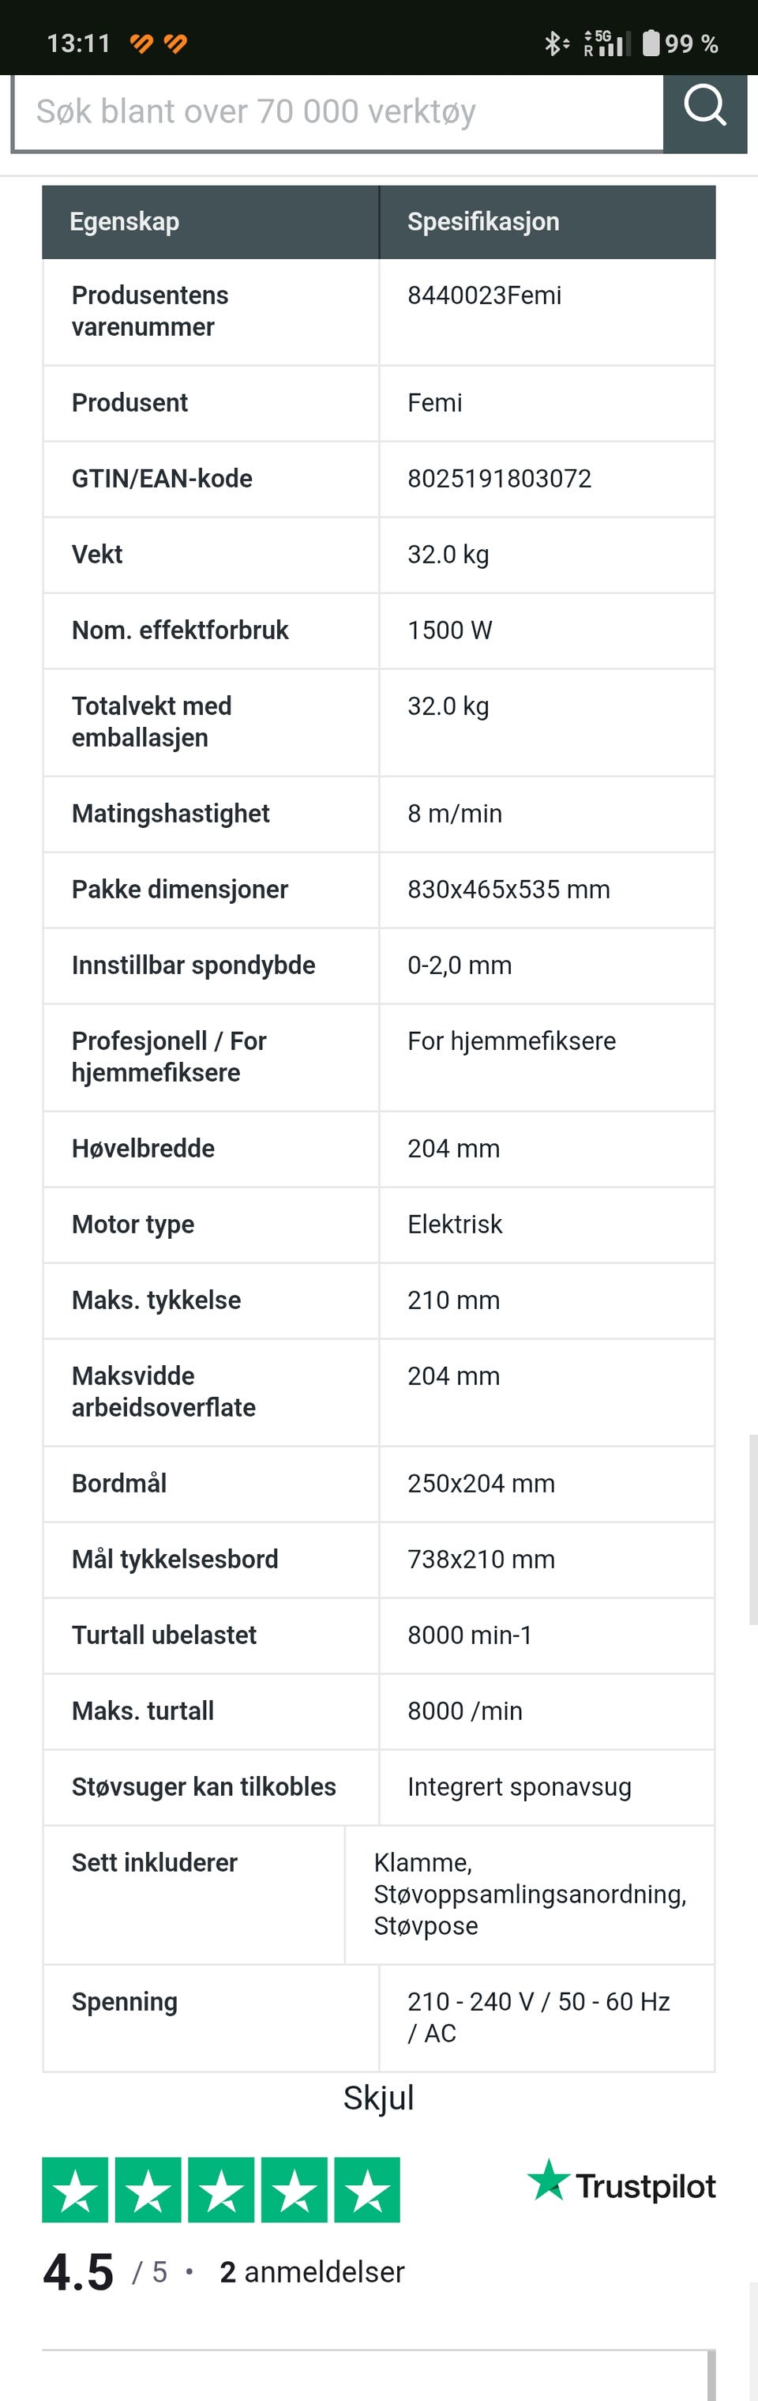This screenshot has width=758, height=2401.
Task: Tap the battery status icon
Action: pyautogui.click(x=651, y=43)
